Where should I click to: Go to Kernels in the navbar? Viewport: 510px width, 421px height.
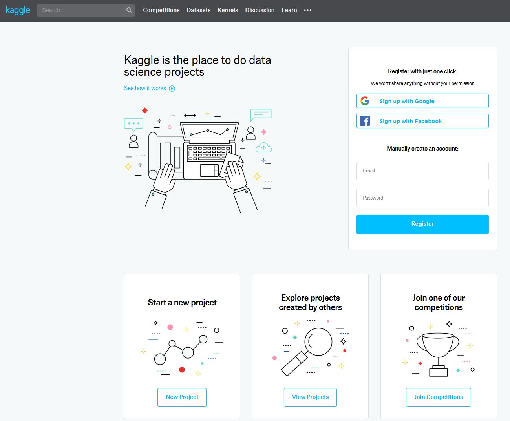point(228,10)
